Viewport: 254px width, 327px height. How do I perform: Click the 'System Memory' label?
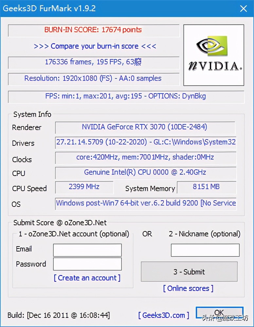pos(150,189)
